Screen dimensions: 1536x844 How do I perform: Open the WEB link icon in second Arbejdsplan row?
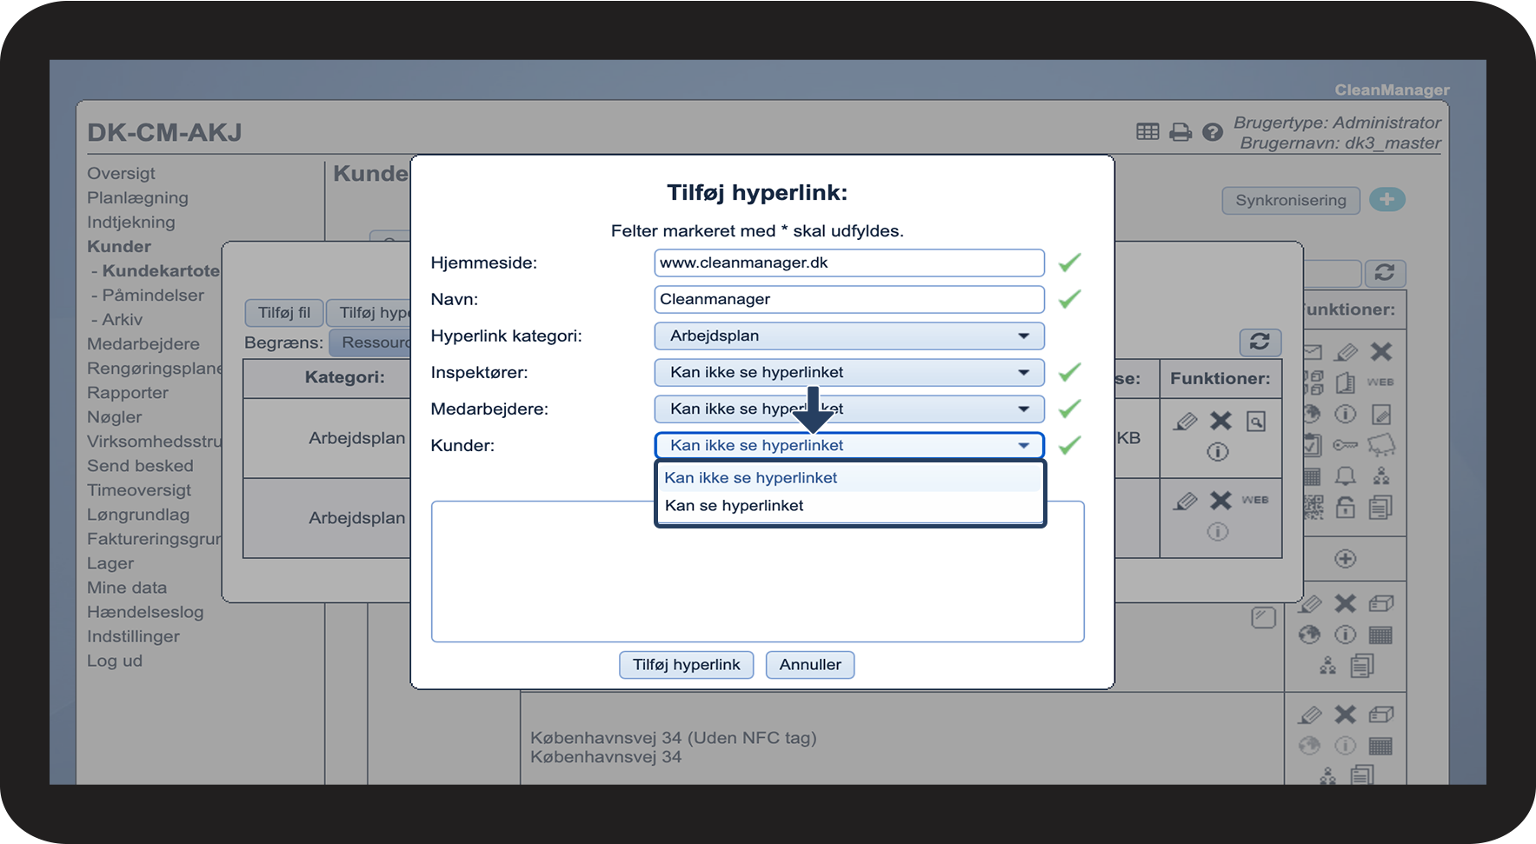pyautogui.click(x=1254, y=500)
